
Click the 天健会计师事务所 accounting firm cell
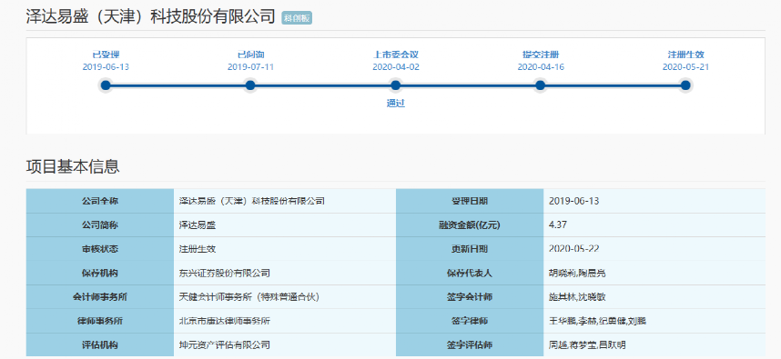284,297
